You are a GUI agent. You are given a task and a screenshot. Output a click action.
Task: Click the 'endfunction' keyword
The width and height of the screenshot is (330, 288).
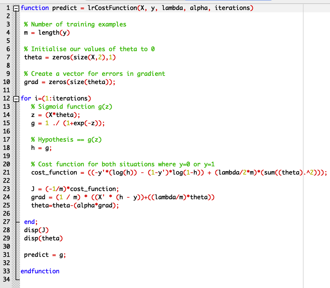coord(40,271)
